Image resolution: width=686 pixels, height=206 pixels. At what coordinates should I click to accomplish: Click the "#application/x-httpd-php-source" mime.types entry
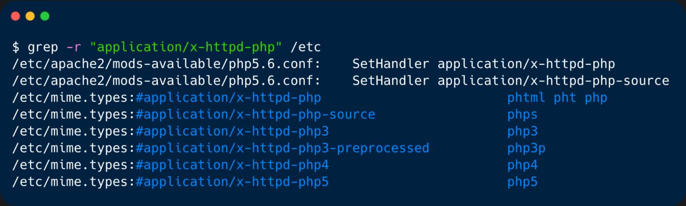255,115
